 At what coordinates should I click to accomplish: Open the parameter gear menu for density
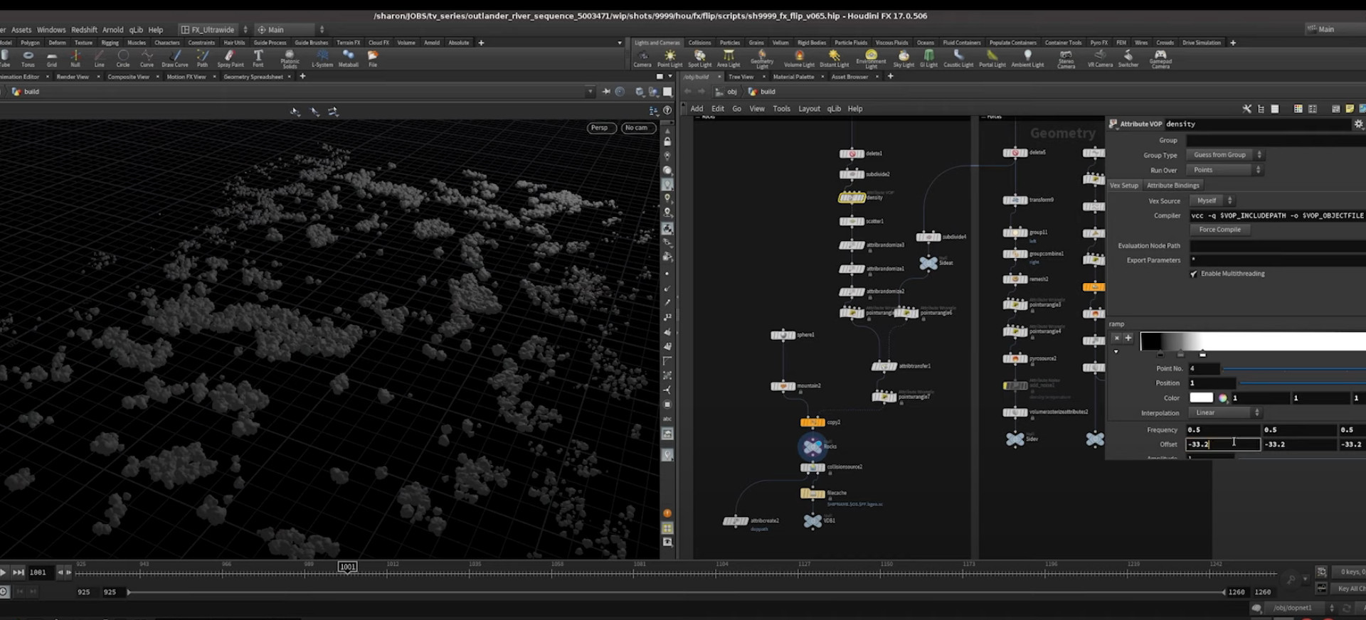1358,124
